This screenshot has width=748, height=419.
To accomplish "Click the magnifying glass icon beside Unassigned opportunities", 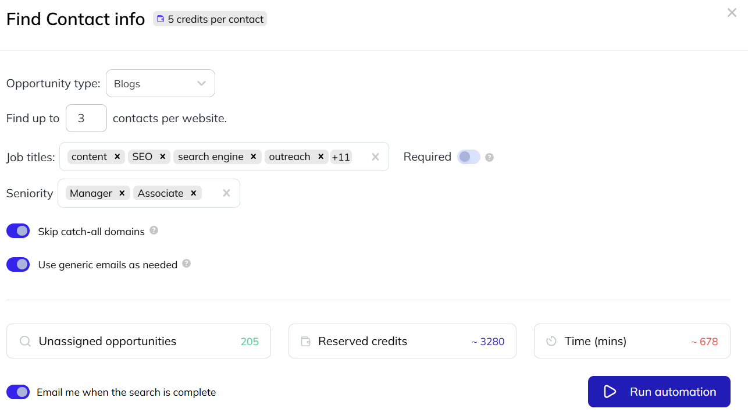I will pyautogui.click(x=24, y=341).
